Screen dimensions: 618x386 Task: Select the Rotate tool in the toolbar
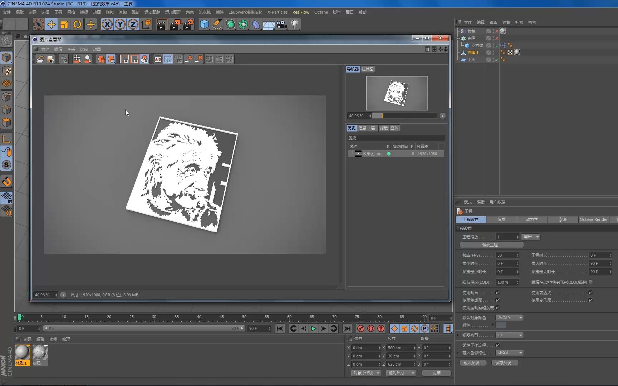(77, 24)
